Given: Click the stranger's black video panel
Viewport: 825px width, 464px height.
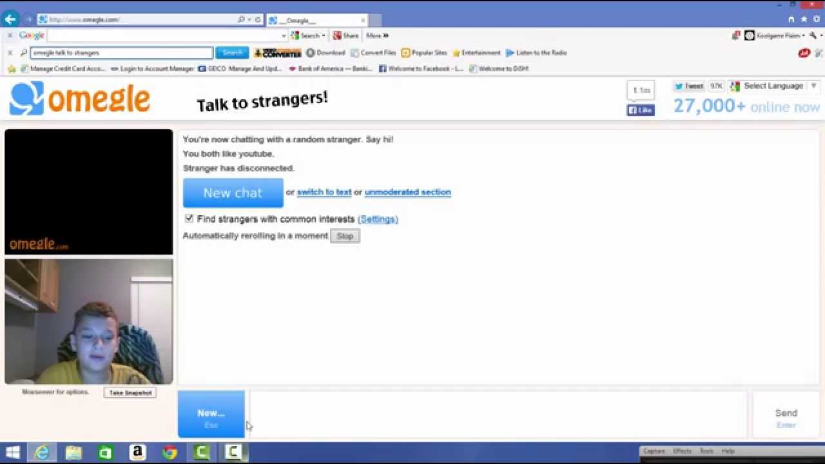Looking at the screenshot, I should (x=89, y=192).
